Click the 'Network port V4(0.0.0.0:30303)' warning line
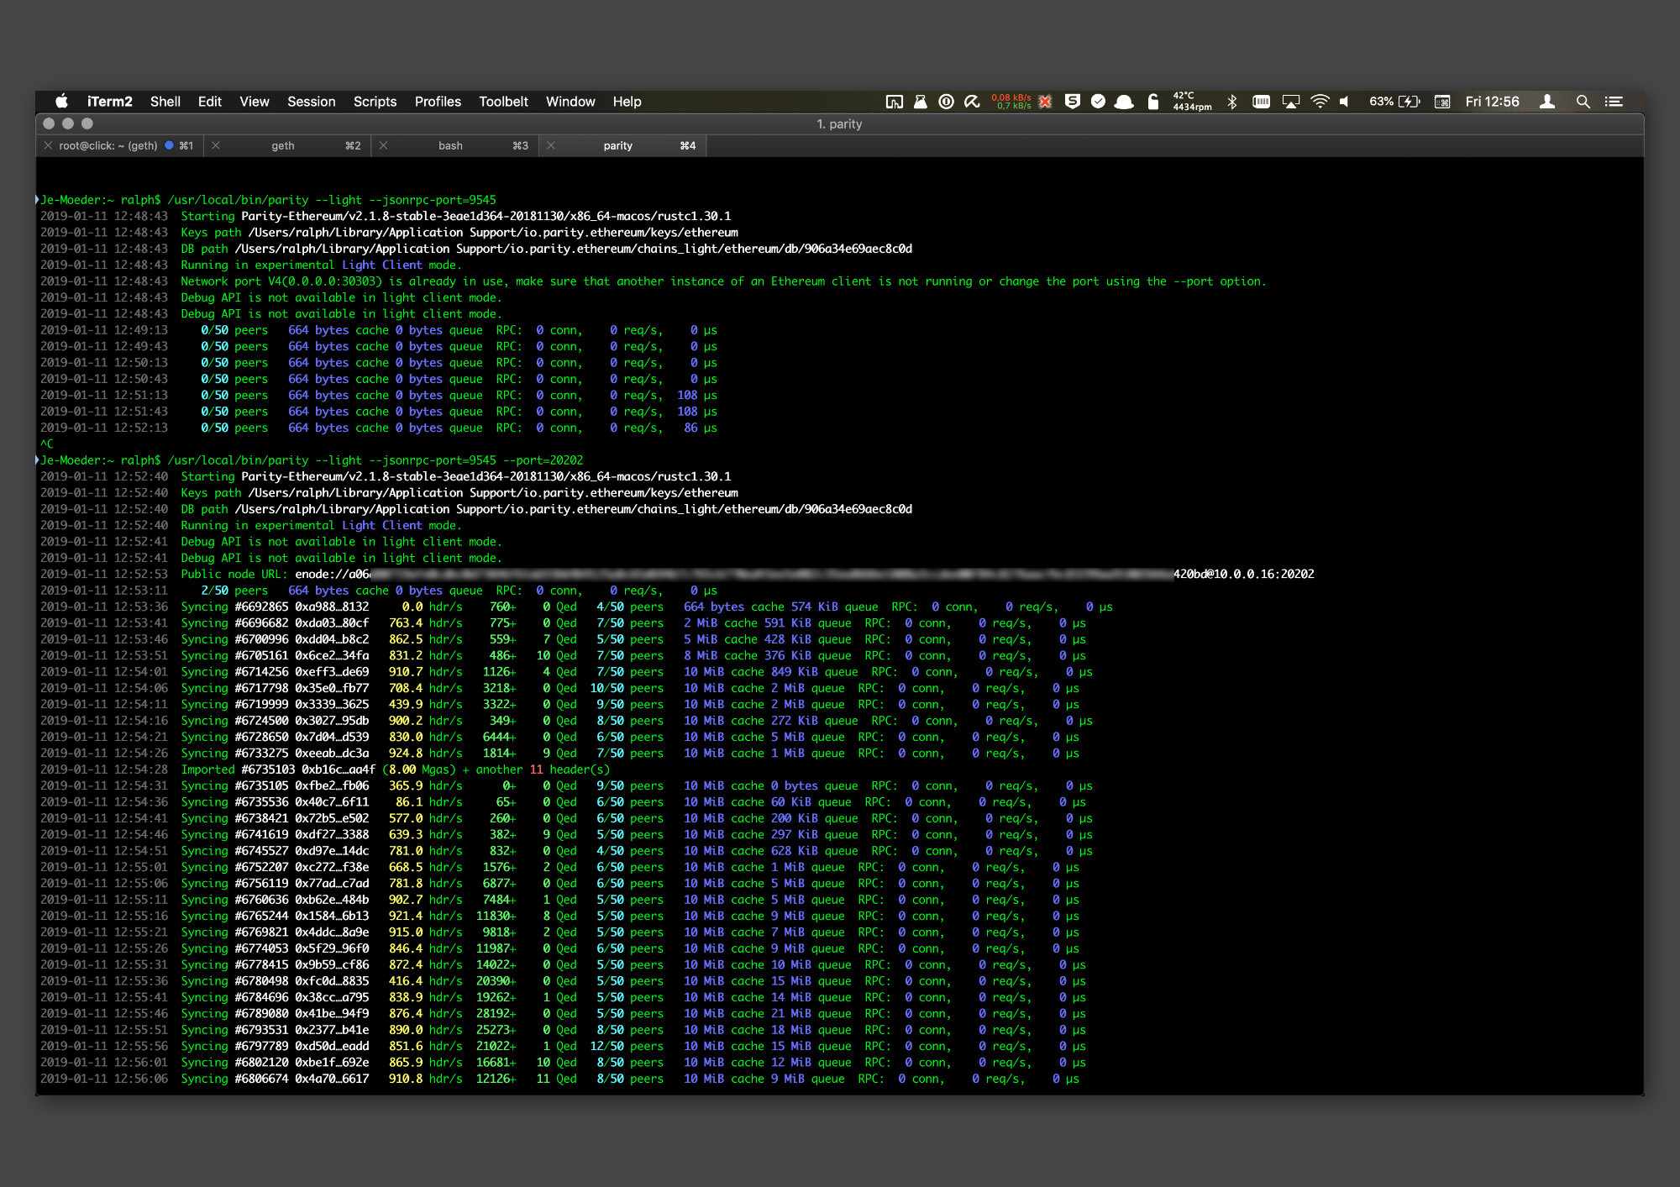 click(653, 281)
